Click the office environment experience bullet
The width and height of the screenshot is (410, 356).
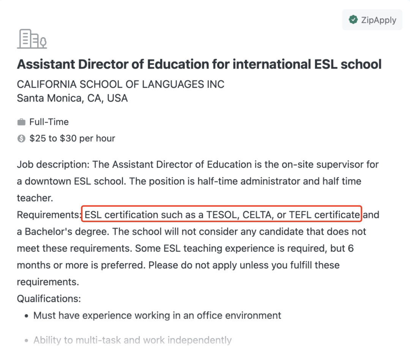[157, 315]
